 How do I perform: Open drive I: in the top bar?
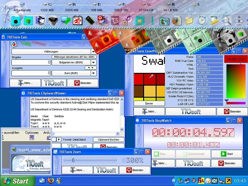click(x=196, y=5)
